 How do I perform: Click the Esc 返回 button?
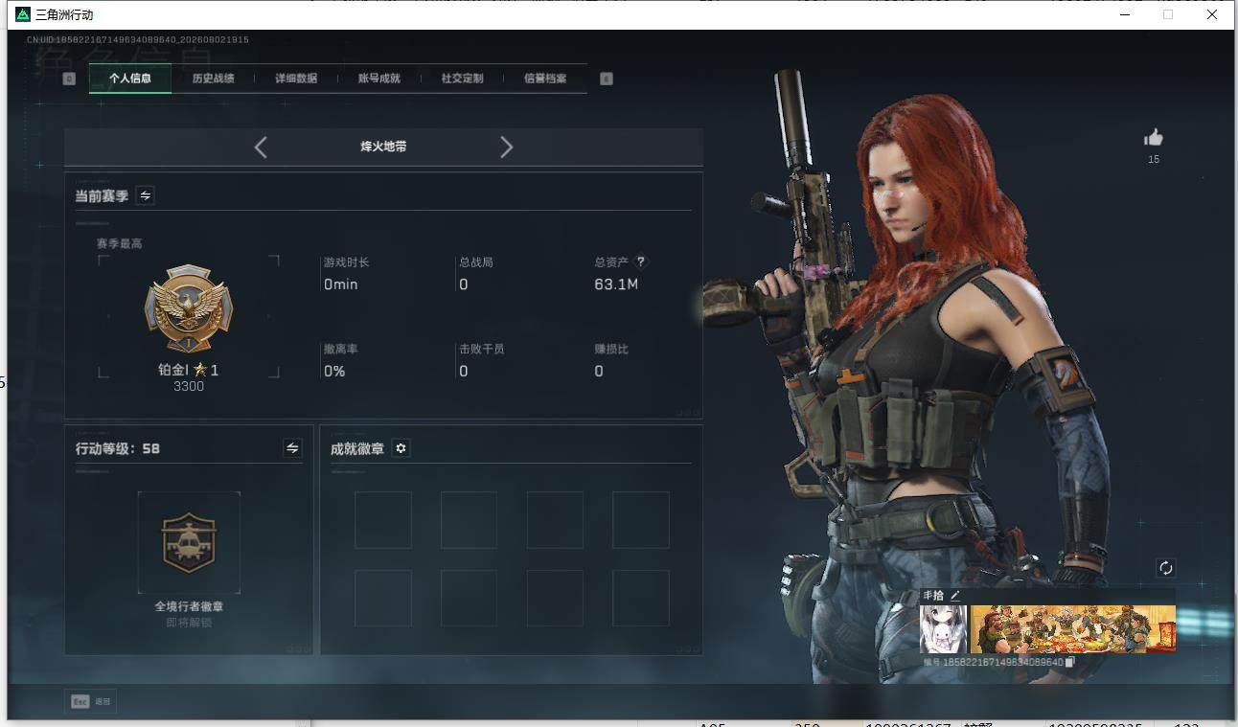click(91, 702)
